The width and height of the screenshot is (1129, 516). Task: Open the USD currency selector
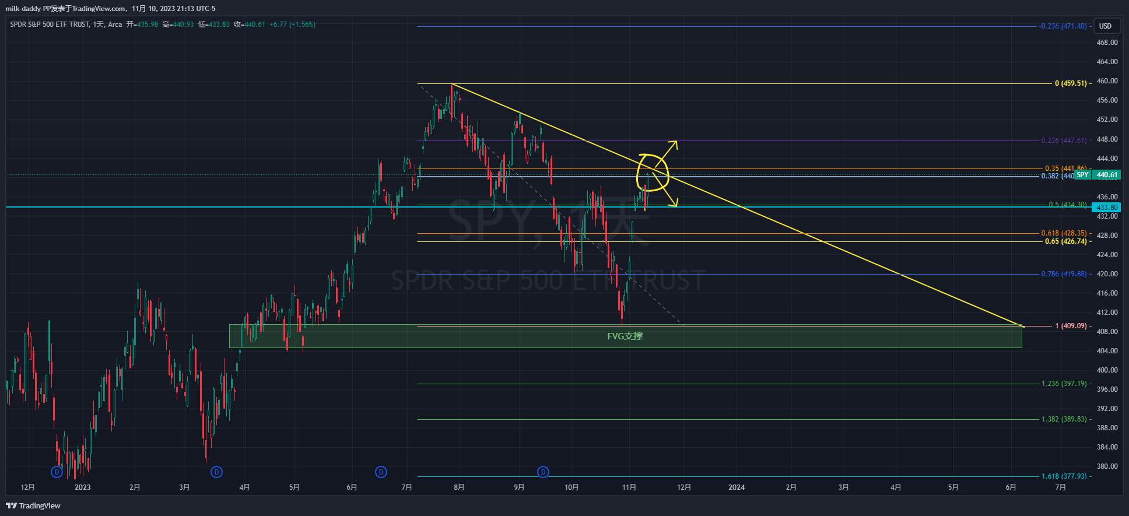point(1105,26)
